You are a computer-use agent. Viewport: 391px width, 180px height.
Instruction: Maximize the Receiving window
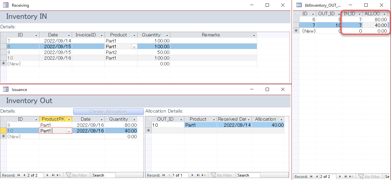(267, 5)
